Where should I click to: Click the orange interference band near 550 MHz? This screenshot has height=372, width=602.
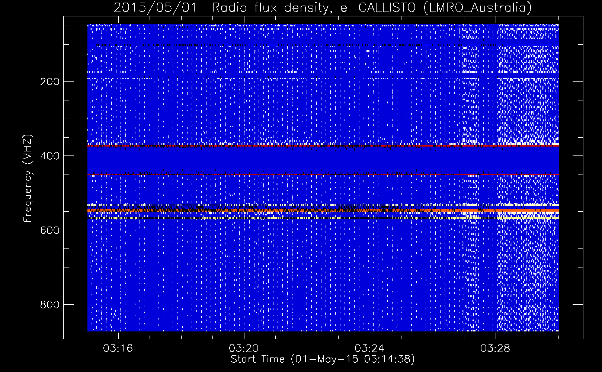click(x=323, y=211)
